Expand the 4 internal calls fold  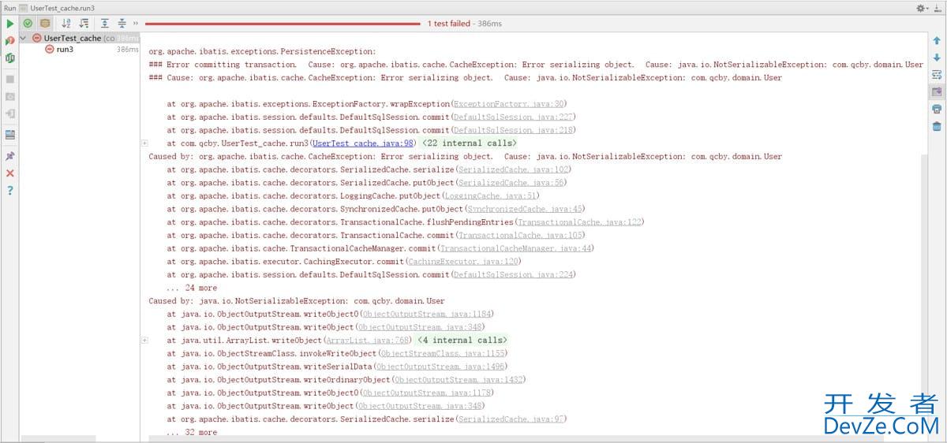tap(462, 341)
